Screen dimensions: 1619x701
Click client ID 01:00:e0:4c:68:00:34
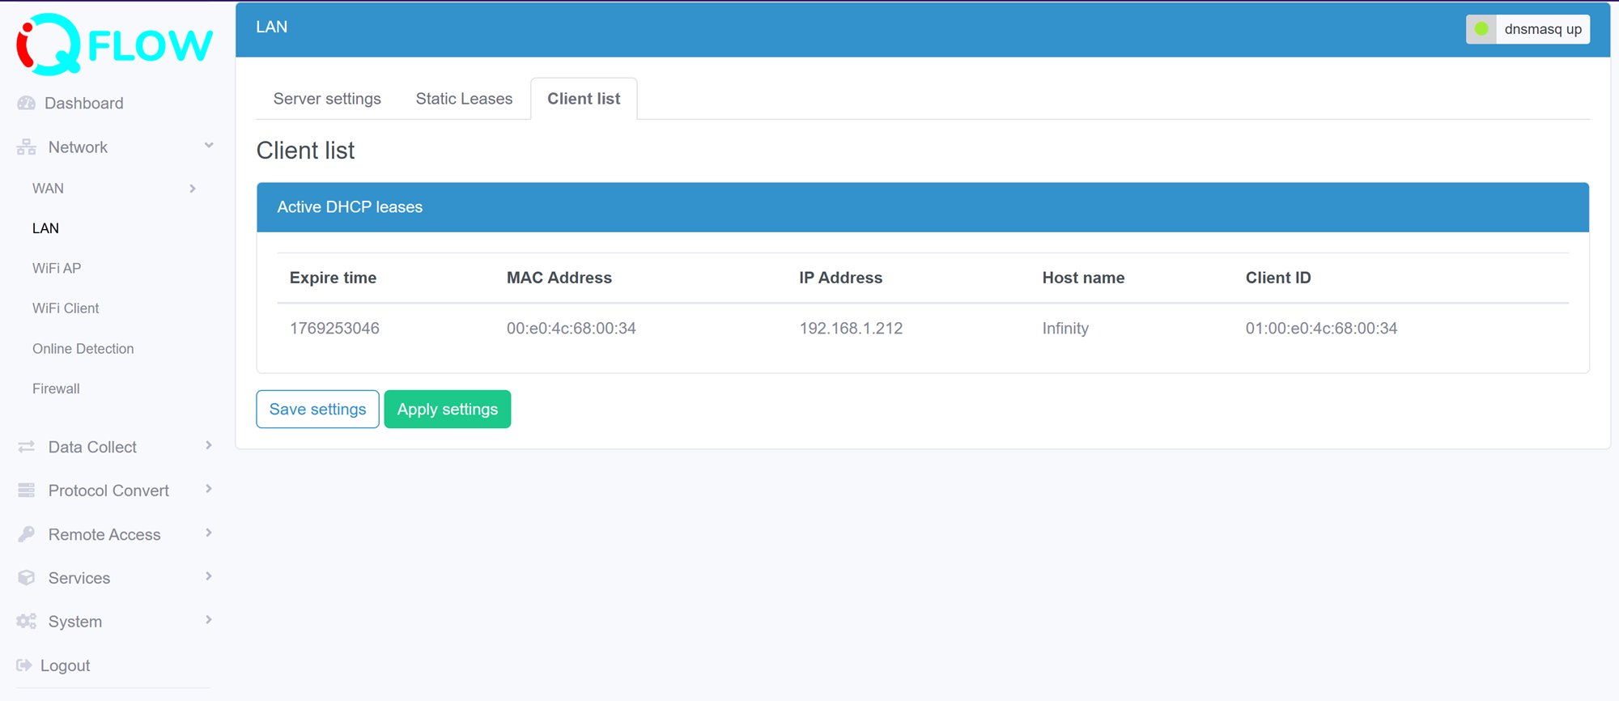[1321, 328]
